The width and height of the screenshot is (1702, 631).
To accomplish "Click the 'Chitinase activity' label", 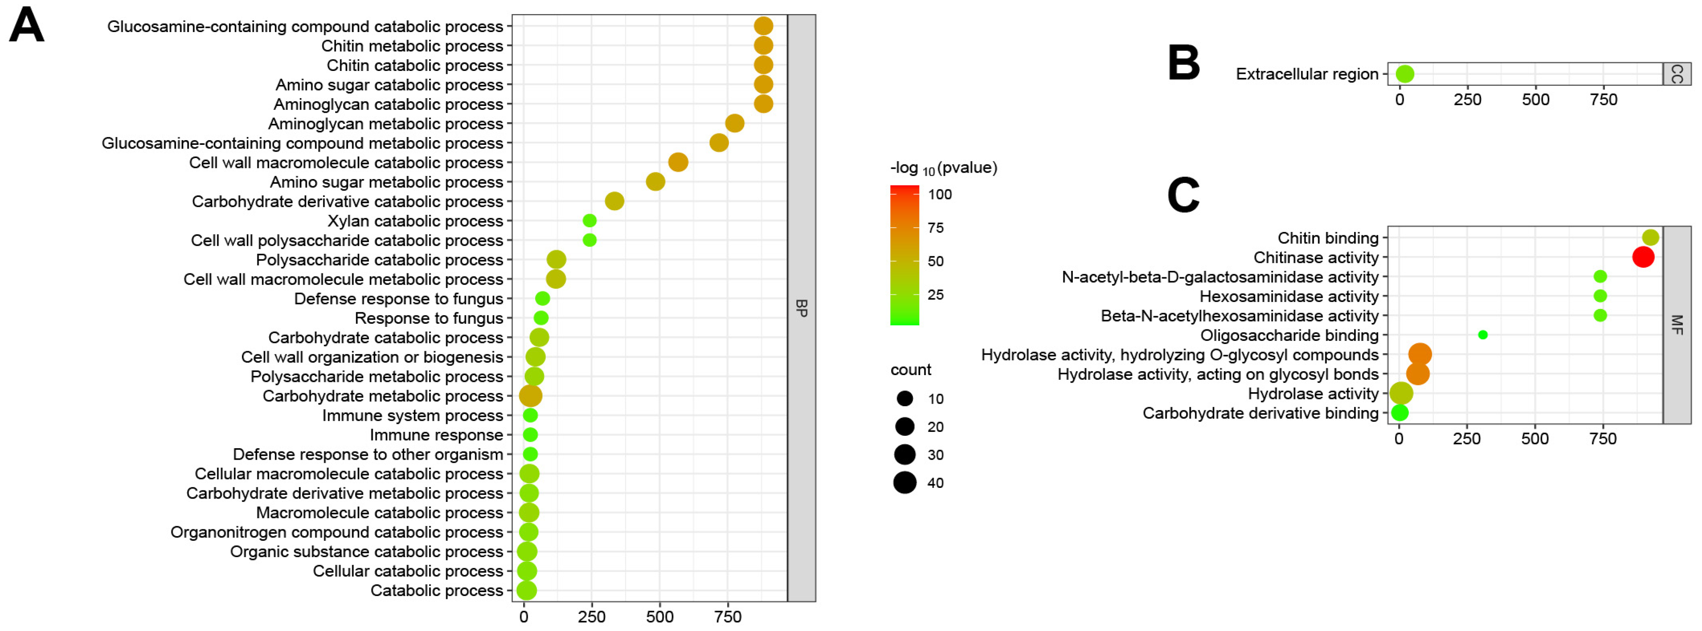I will pos(1316,258).
